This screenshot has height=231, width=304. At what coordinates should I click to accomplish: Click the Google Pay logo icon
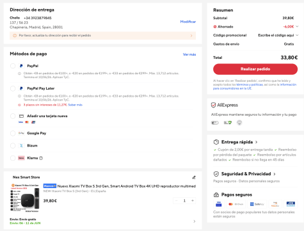(21, 133)
